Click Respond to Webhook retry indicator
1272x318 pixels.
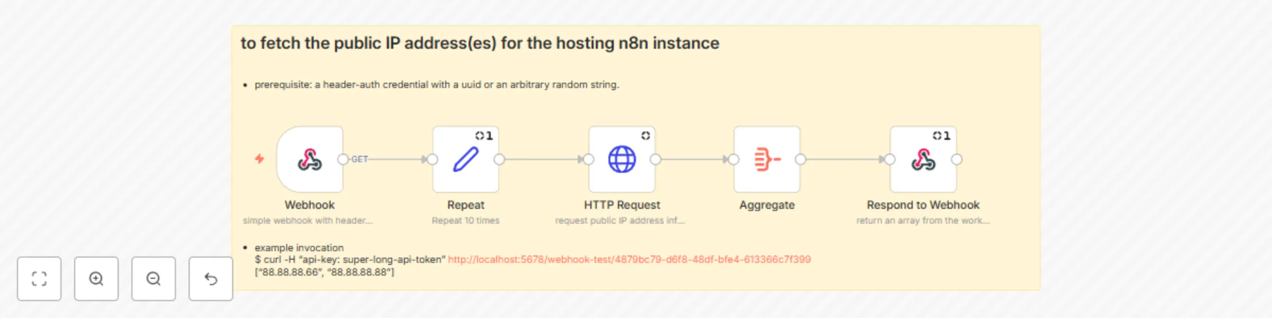[x=941, y=136]
